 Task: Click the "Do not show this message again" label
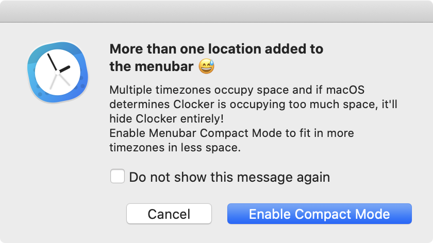[x=229, y=178]
